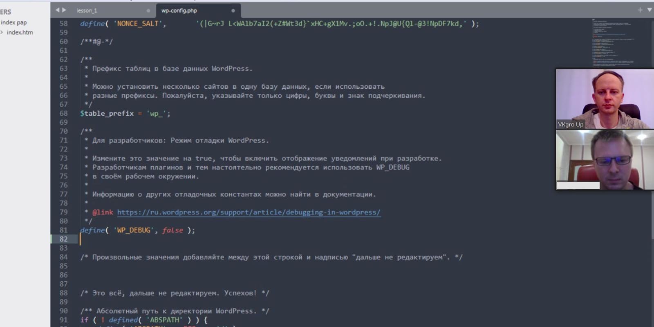Click the defined keyword on line 91

click(x=123, y=320)
